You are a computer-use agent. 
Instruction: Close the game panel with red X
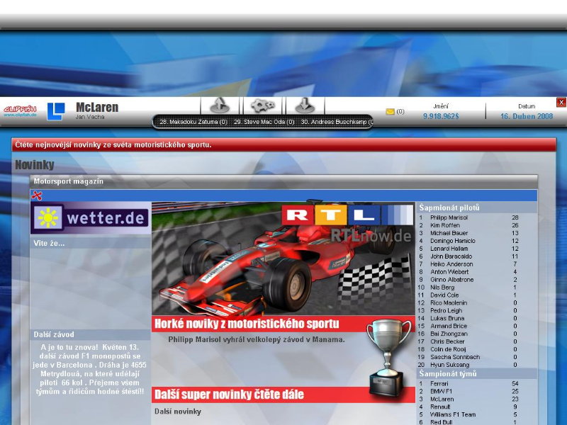coord(561,103)
